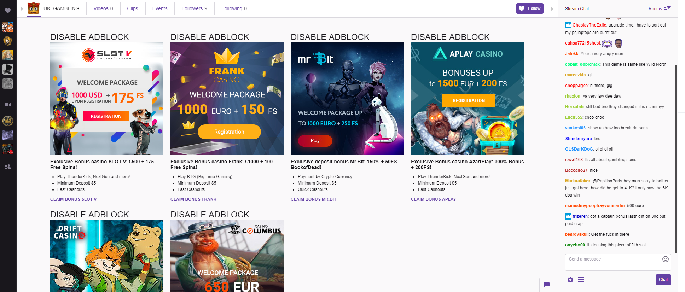Open chat settings gear icon
The image size is (685, 292).
coord(570,280)
